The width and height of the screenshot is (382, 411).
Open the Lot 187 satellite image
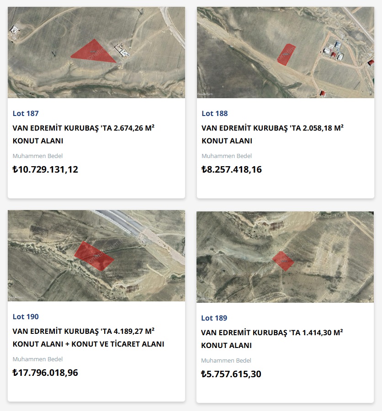96,52
